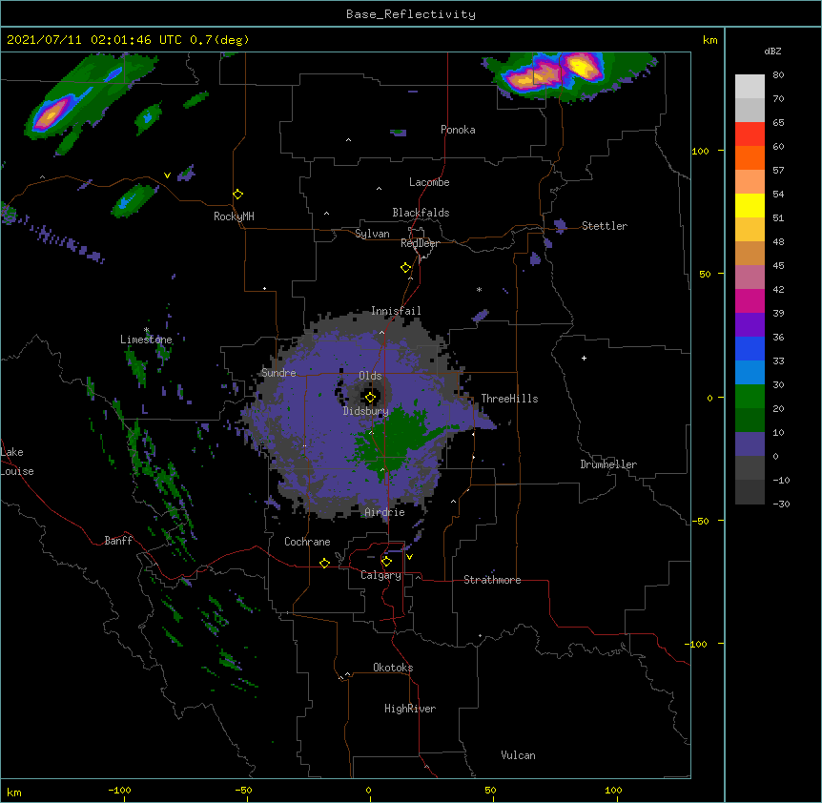Click the -30 value on dBZ scale
The height and width of the screenshot is (803, 822).
coord(781,504)
